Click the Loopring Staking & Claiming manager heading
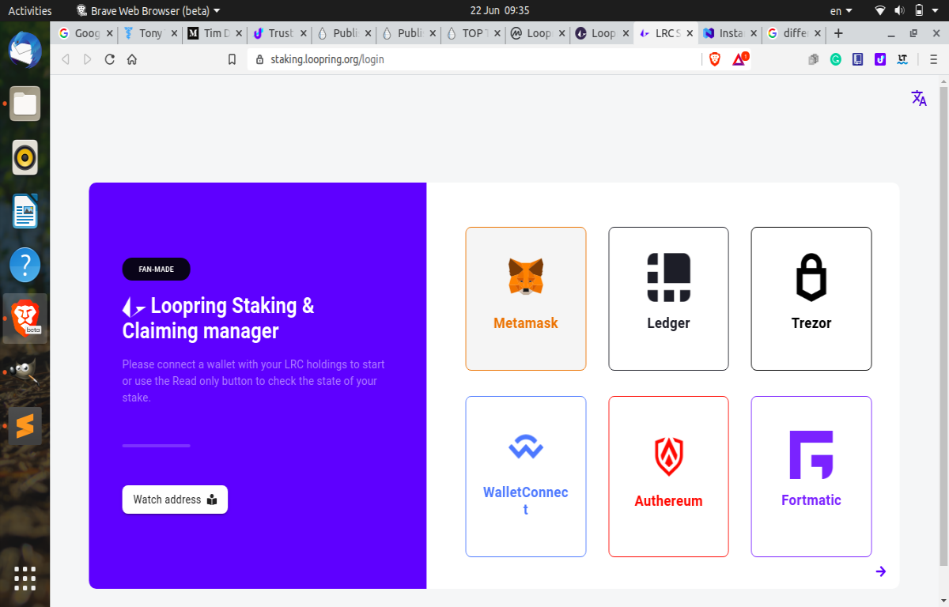 (218, 318)
